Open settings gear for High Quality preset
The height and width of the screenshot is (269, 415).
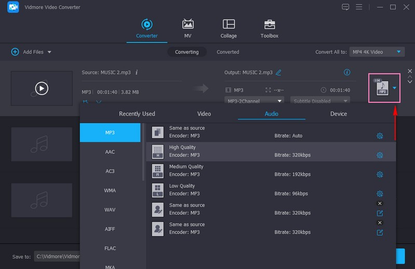(380, 155)
